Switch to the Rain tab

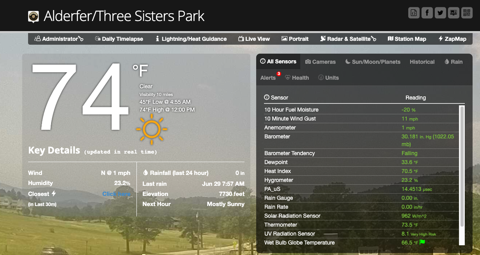[x=453, y=62]
